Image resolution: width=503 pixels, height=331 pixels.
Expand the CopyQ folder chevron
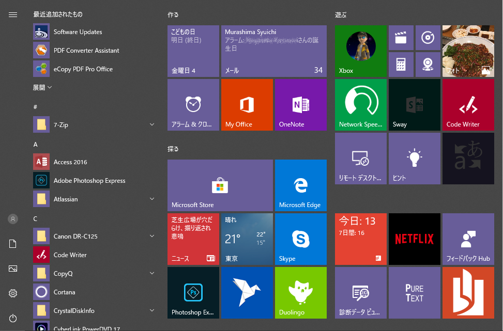(x=152, y=273)
